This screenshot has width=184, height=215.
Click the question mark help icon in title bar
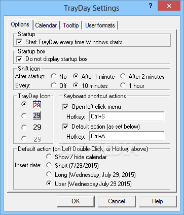[x=151, y=6]
